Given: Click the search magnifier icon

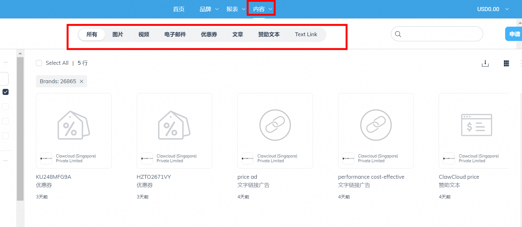Looking at the screenshot, I should pos(398,34).
